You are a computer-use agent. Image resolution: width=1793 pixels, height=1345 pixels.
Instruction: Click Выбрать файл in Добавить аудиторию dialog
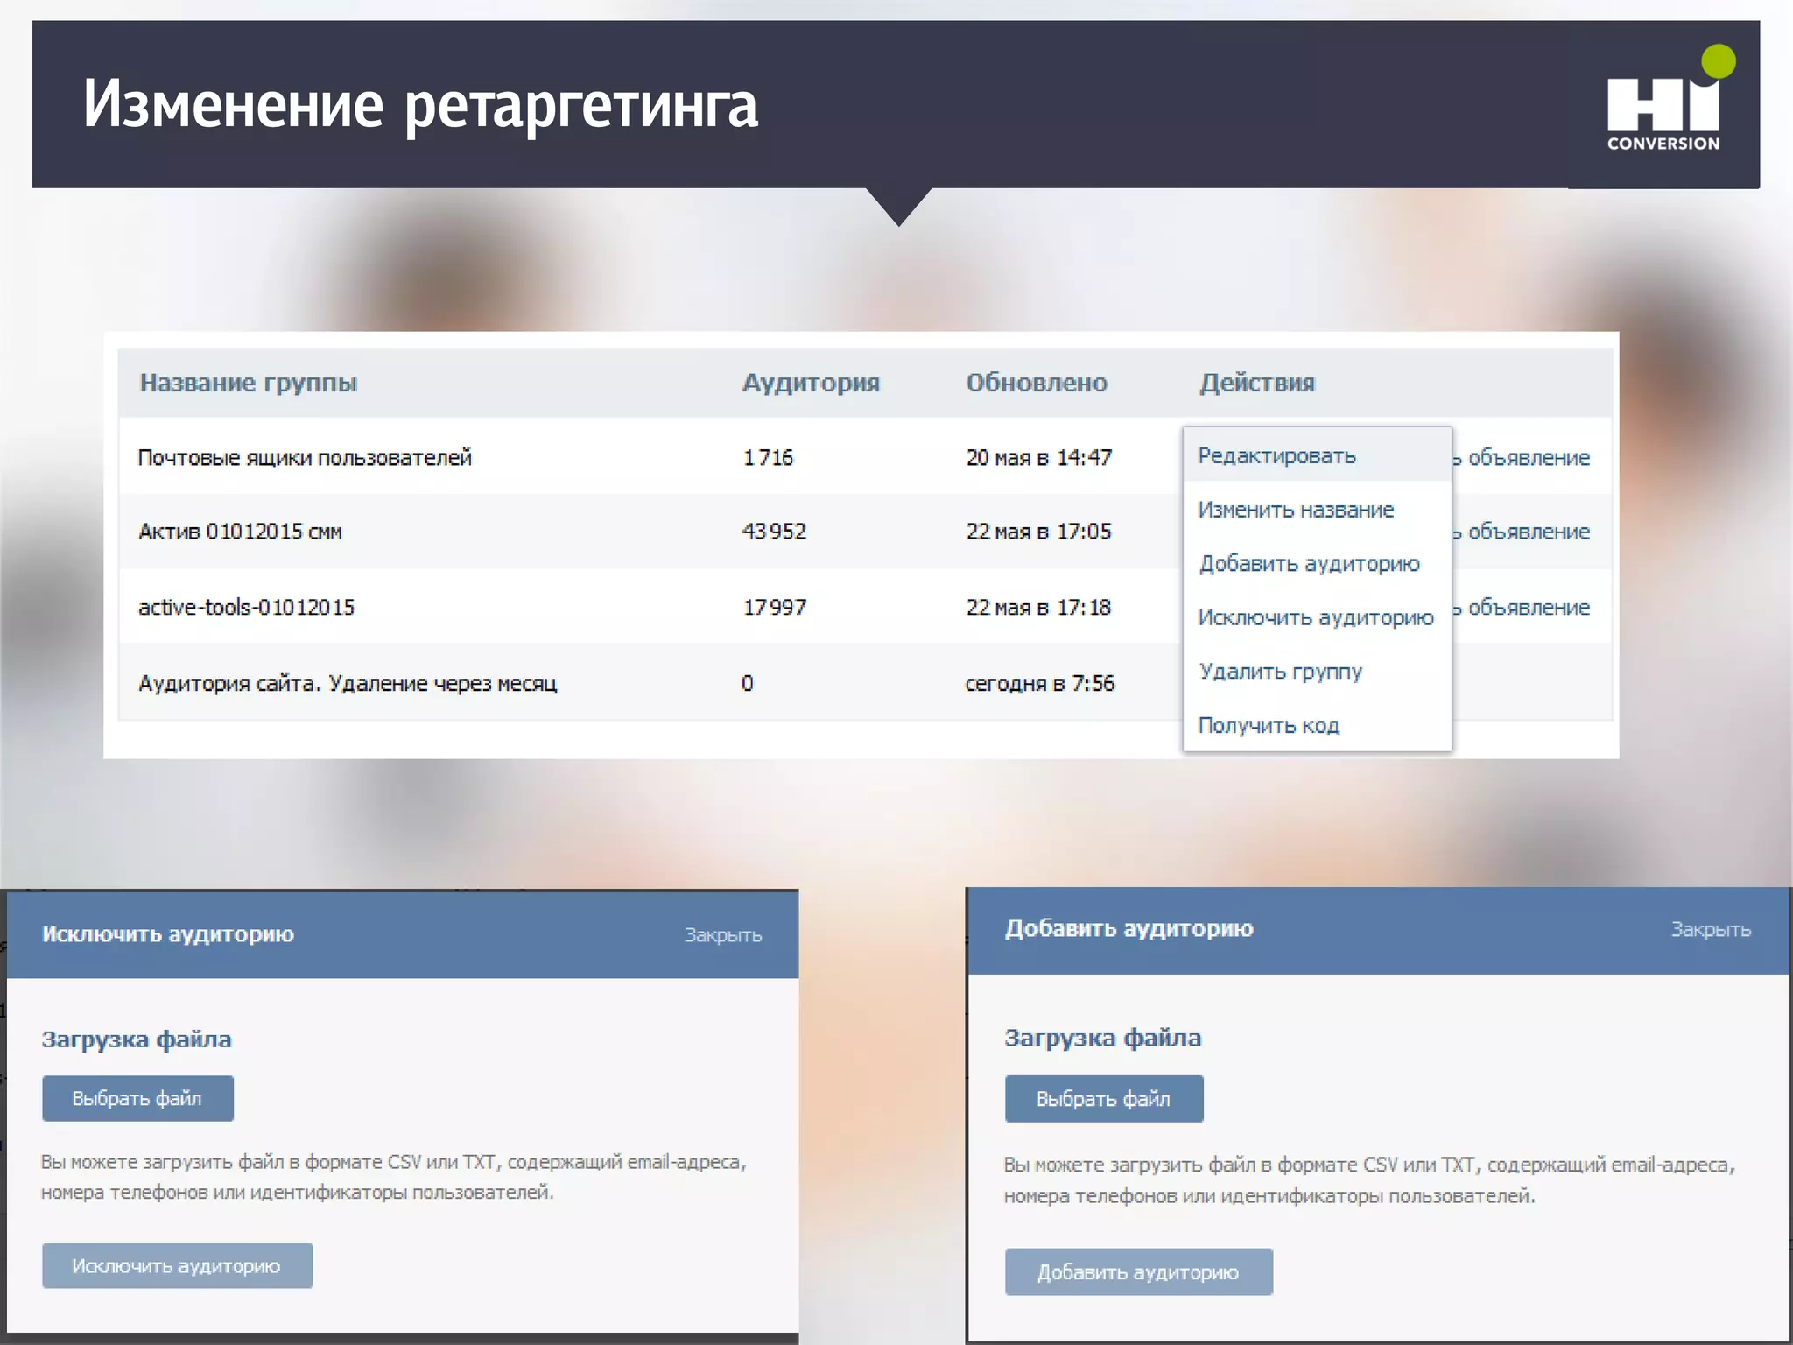(x=1104, y=1099)
